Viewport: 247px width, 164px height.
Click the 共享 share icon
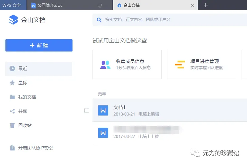tap(12, 111)
